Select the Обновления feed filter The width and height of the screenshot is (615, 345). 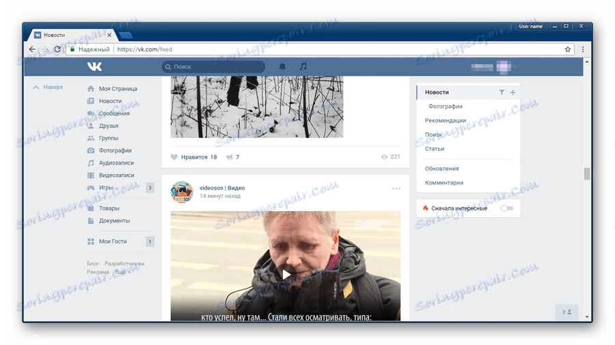point(441,169)
